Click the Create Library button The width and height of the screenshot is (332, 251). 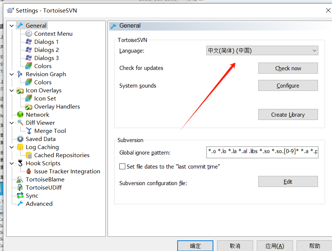pos(288,114)
